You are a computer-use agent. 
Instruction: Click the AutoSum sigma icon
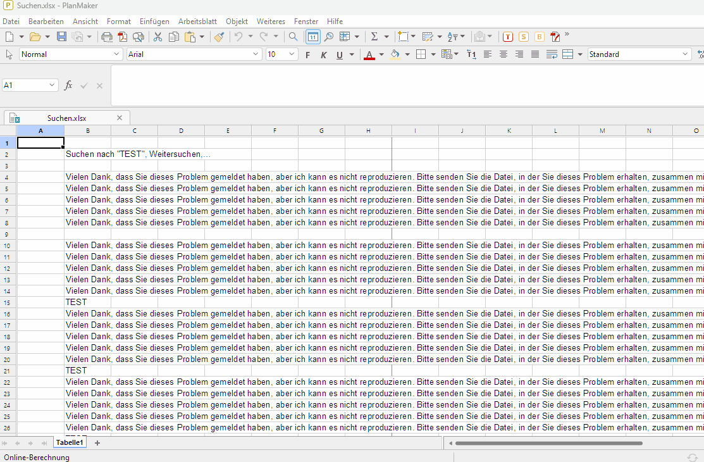pyautogui.click(x=374, y=37)
